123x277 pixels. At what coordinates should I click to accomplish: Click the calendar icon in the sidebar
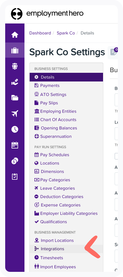point(15,145)
